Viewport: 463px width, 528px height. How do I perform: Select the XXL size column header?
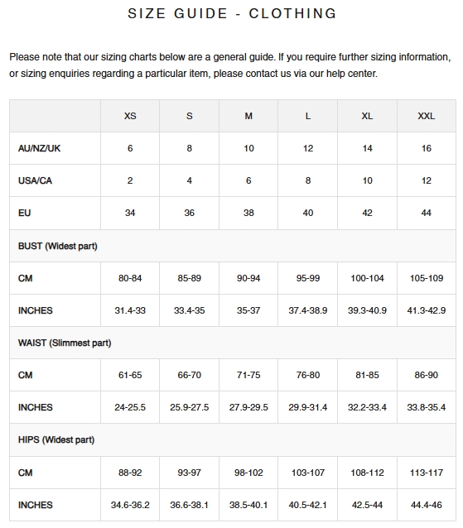[427, 116]
